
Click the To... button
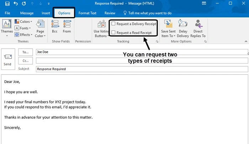[25, 52]
